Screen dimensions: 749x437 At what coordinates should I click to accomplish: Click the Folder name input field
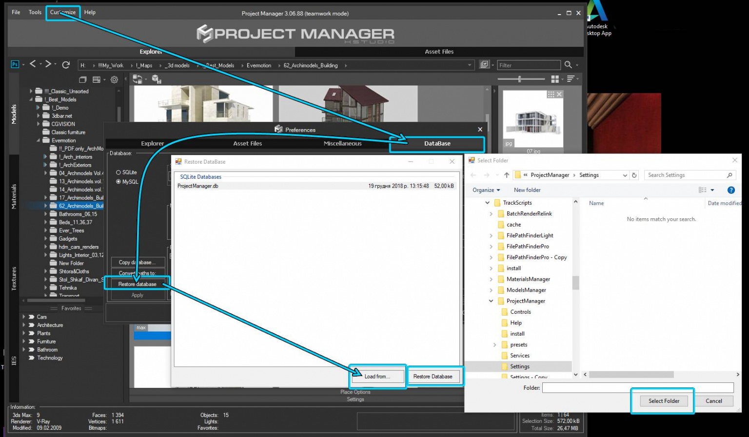coord(638,388)
